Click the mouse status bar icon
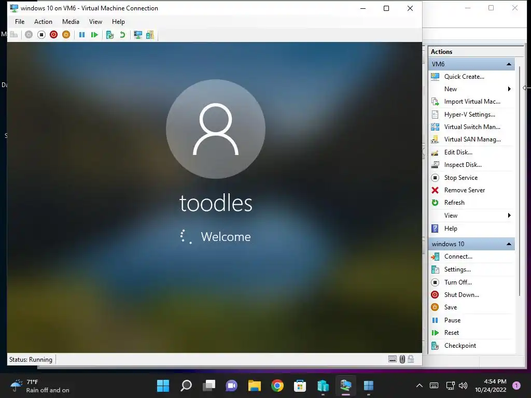 pos(402,359)
